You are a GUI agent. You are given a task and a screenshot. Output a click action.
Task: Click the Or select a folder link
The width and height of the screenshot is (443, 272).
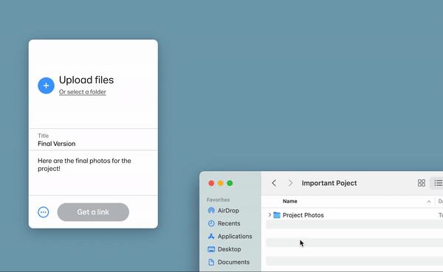(x=83, y=92)
